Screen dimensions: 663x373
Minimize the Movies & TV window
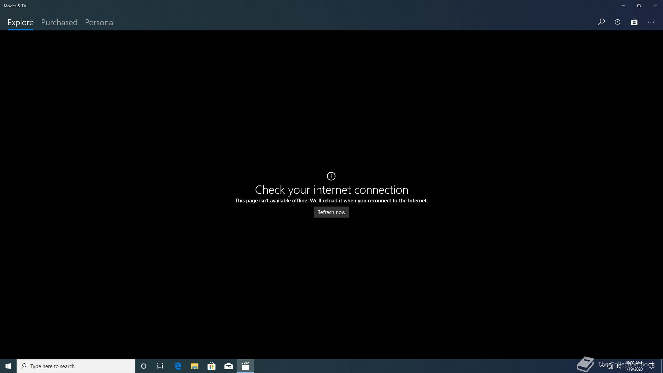click(x=623, y=6)
